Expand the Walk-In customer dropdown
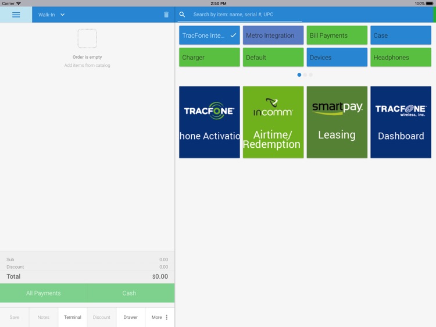The height and width of the screenshot is (327, 436). 51,15
